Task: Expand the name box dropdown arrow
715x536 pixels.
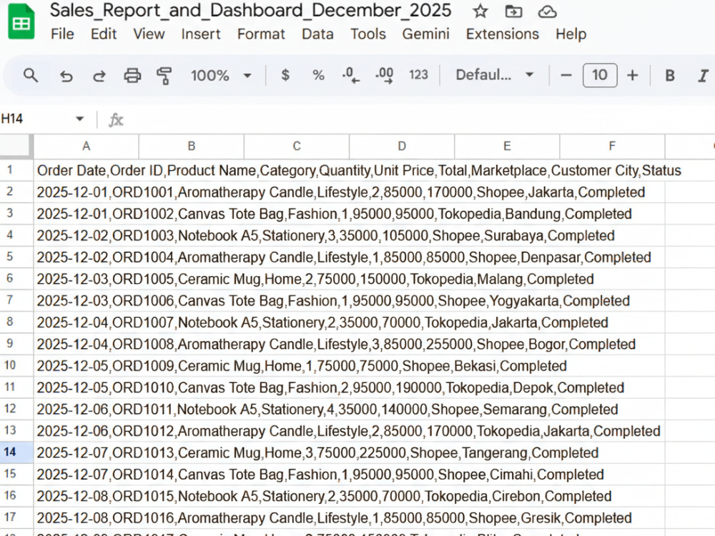Action: (x=80, y=119)
